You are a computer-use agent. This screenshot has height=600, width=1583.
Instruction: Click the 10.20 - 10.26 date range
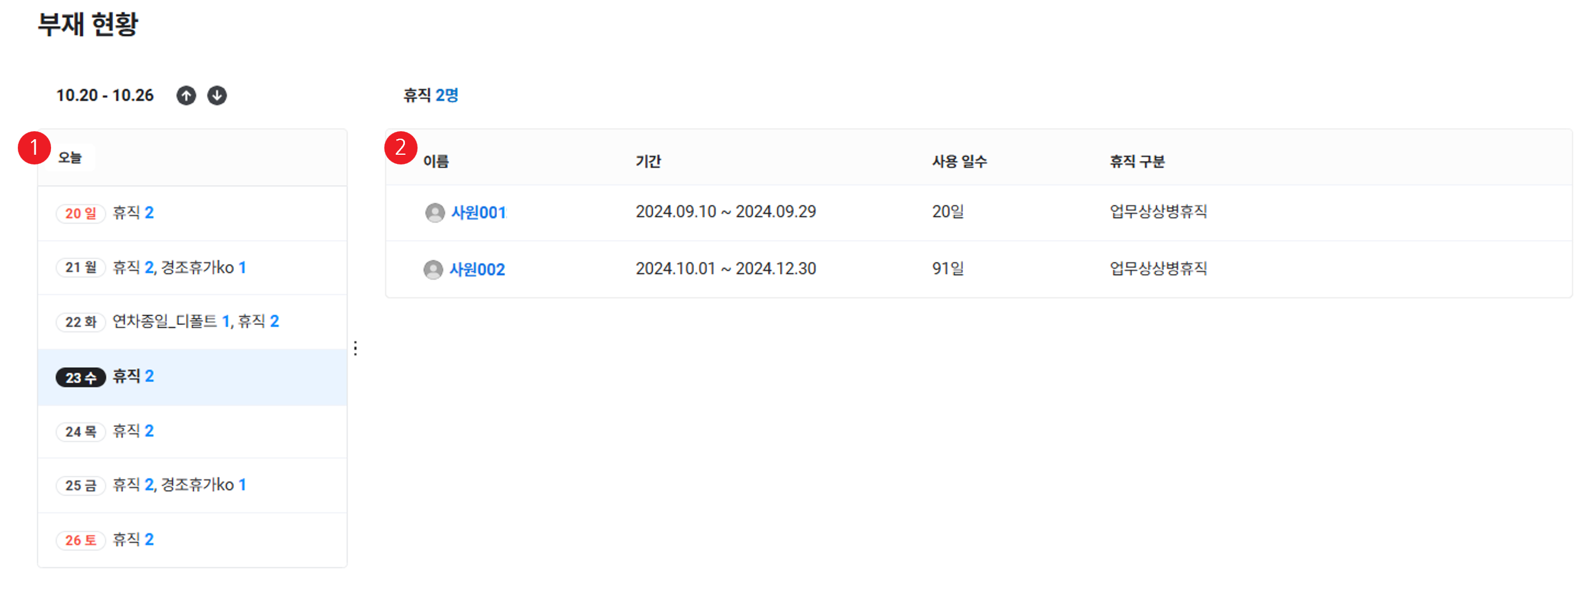(x=105, y=96)
